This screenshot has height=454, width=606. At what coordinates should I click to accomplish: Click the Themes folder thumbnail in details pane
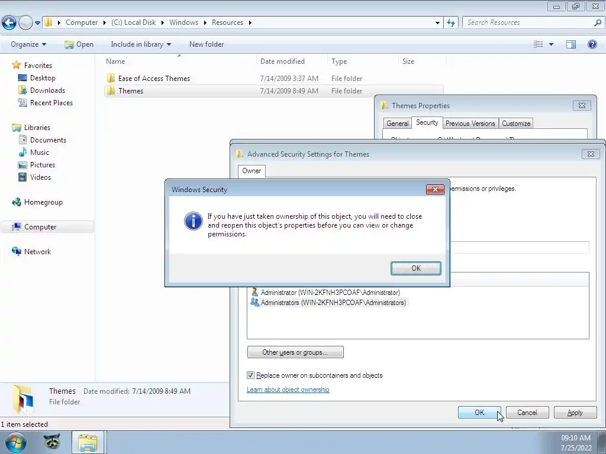(23, 399)
